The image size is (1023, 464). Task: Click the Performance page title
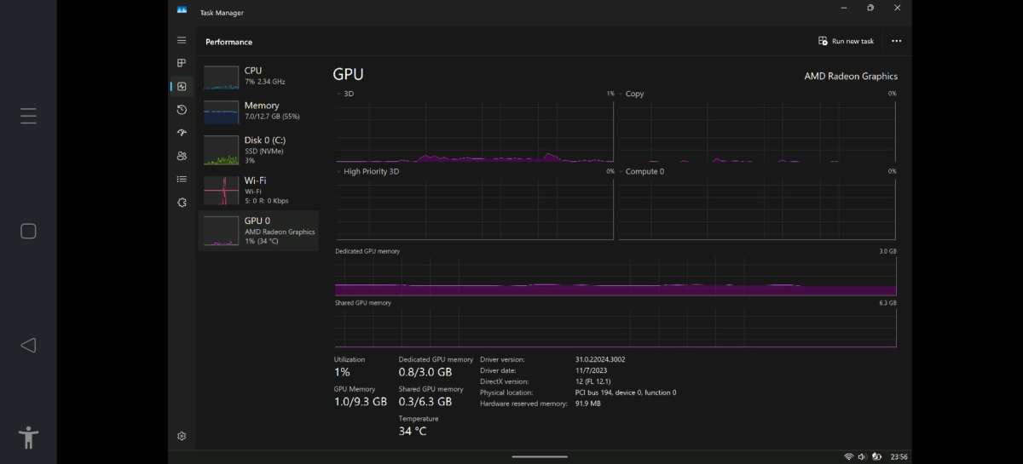tap(228, 42)
